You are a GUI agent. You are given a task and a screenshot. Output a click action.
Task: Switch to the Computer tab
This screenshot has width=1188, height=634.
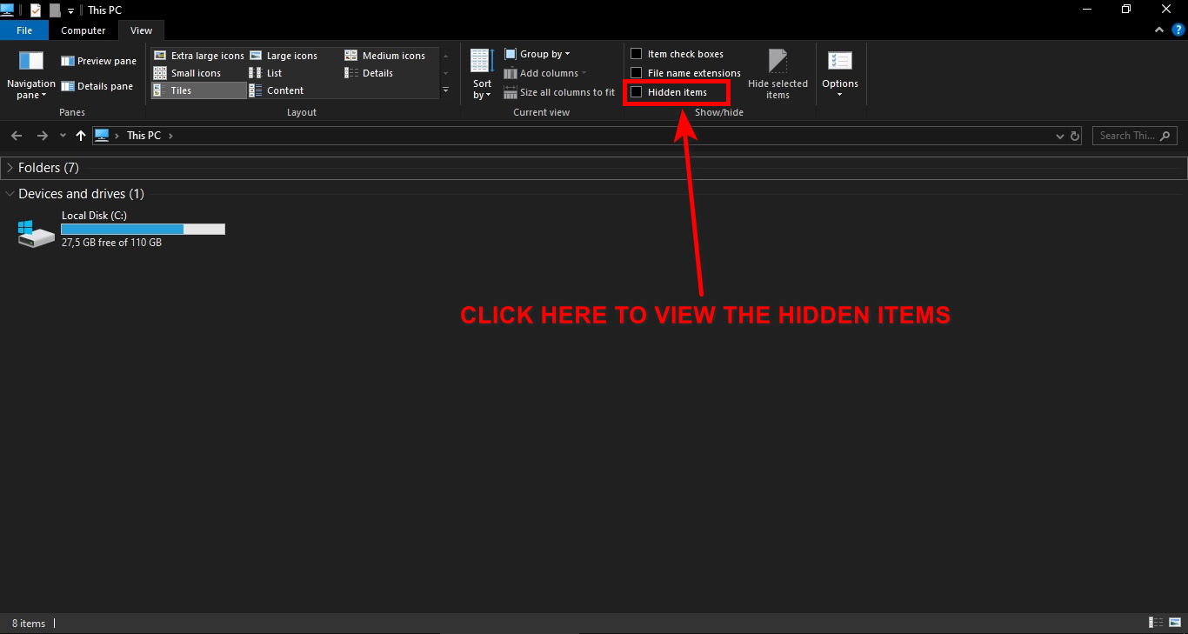click(x=83, y=30)
